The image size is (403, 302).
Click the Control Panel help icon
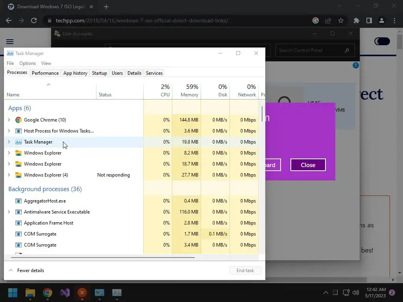pos(356,65)
